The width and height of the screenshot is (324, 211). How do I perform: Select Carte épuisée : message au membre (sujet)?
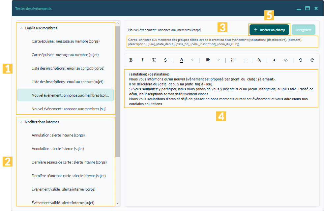pyautogui.click(x=66, y=55)
